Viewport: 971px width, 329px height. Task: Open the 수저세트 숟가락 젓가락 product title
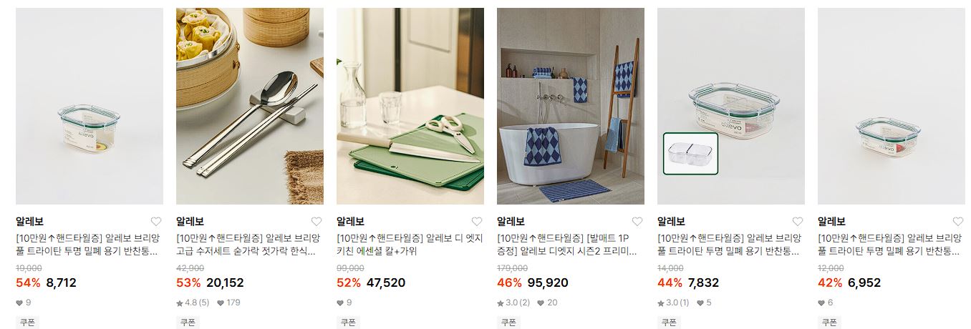click(246, 245)
